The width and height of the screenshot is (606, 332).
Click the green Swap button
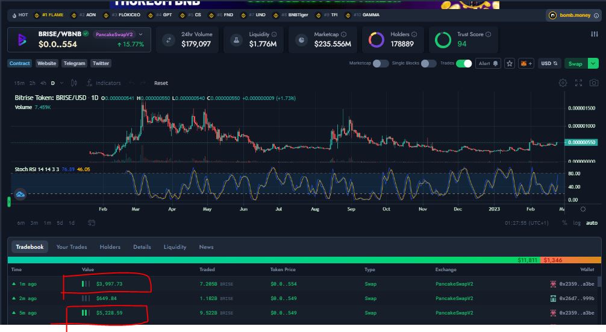pyautogui.click(x=575, y=63)
